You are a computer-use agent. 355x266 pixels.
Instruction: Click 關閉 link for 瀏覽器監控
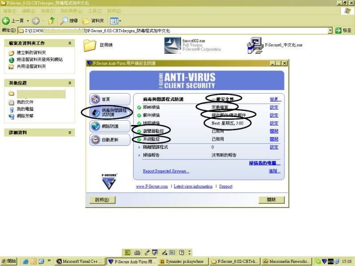pyautogui.click(x=274, y=131)
